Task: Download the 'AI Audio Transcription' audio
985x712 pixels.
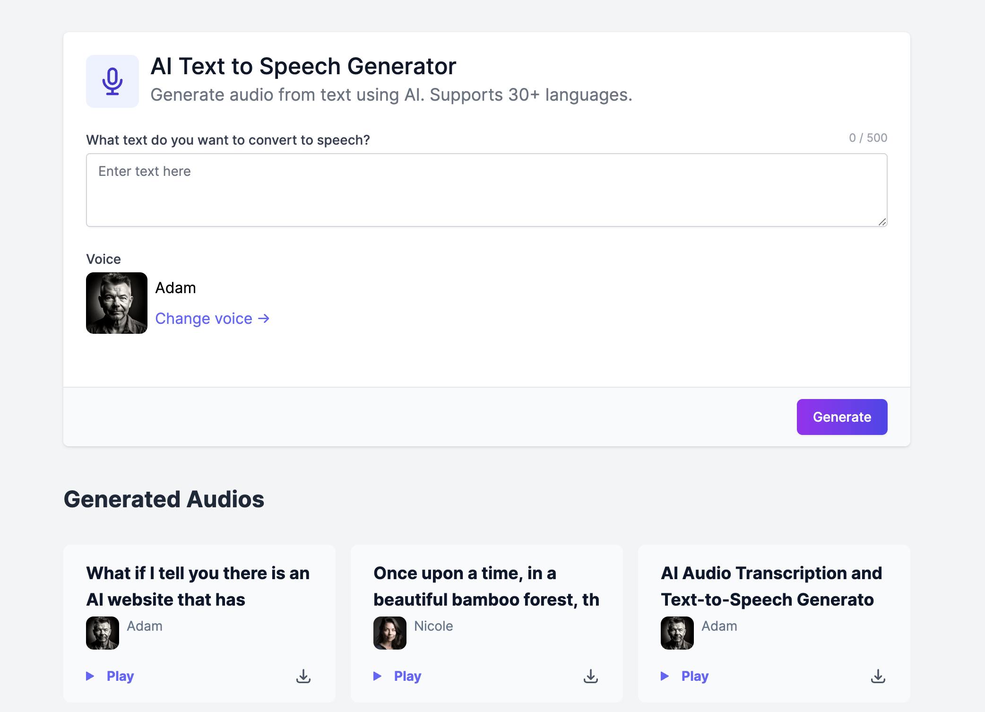Action: (x=878, y=676)
